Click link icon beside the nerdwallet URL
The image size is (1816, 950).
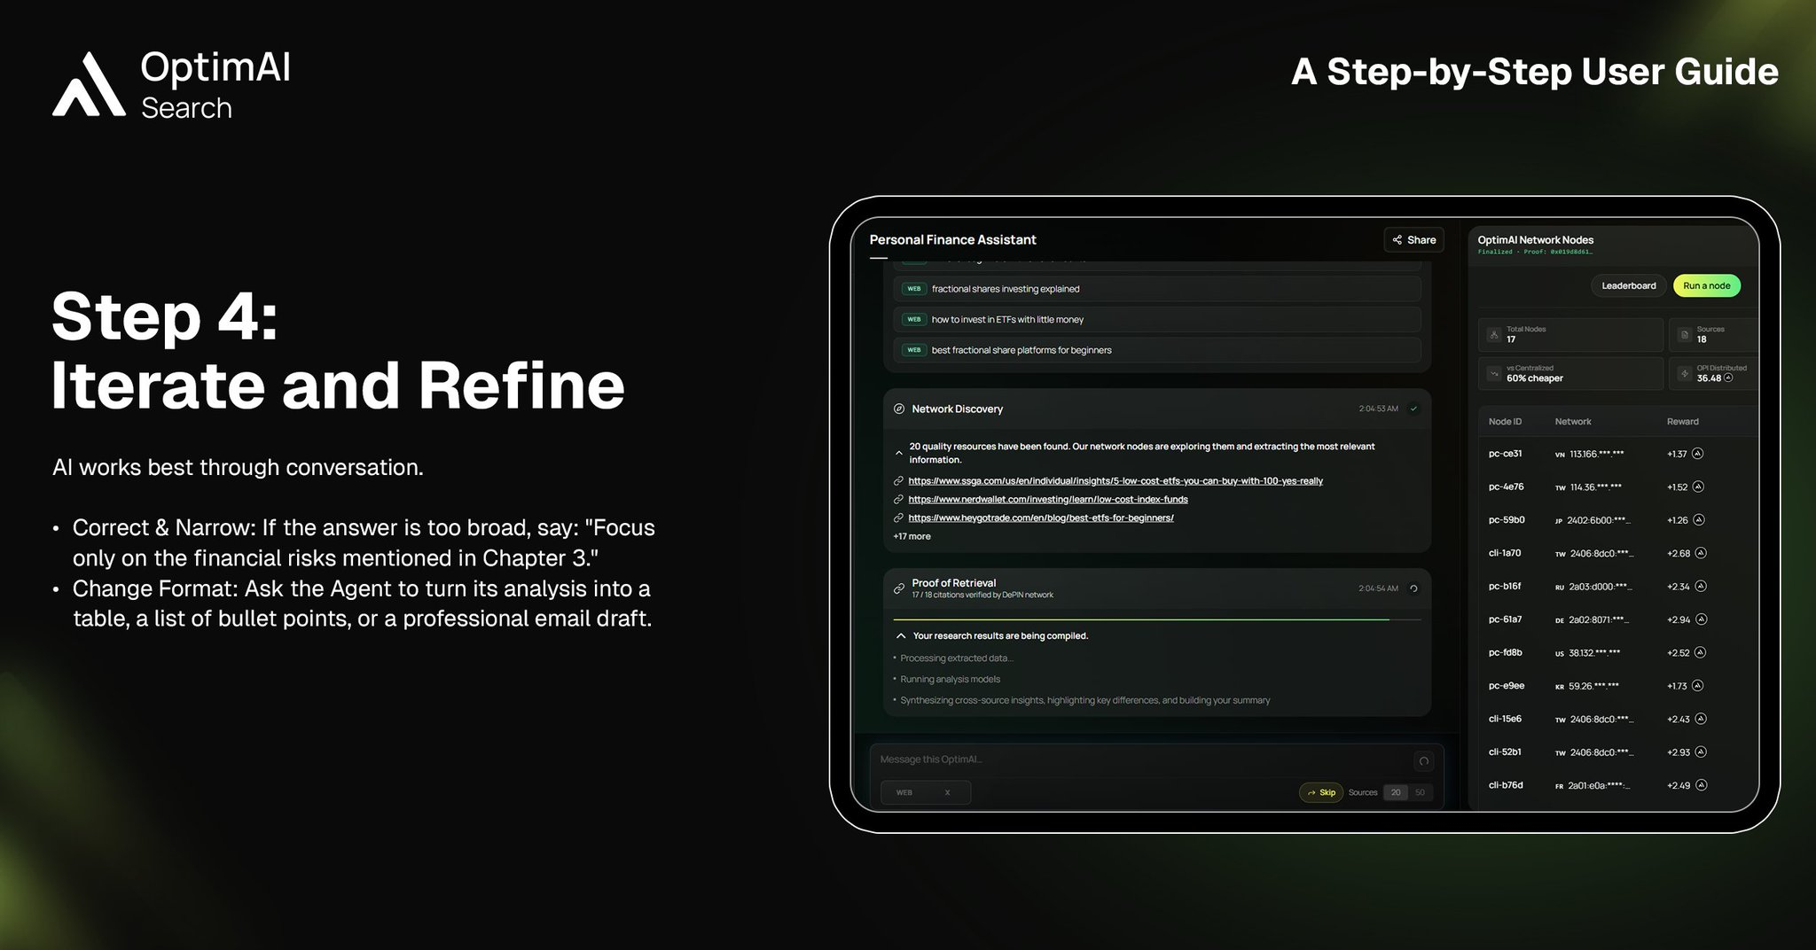898,500
